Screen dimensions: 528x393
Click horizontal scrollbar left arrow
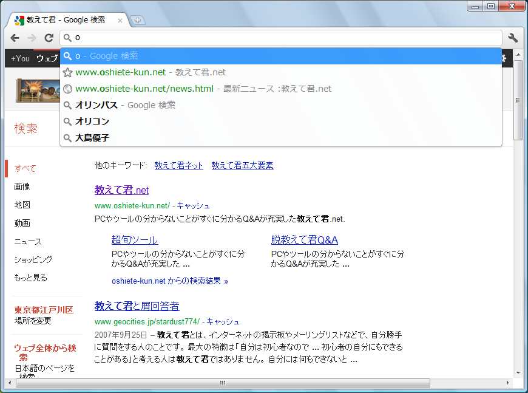pos(10,383)
